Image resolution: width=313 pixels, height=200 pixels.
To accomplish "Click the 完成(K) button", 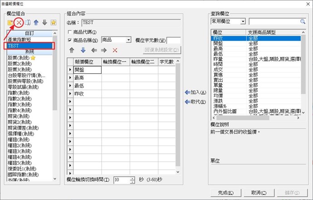I will 226,193.
